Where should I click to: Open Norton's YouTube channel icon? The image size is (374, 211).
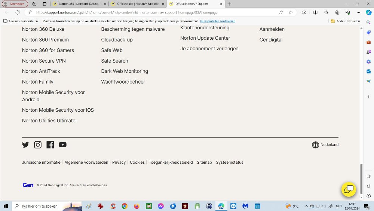click(x=62, y=145)
